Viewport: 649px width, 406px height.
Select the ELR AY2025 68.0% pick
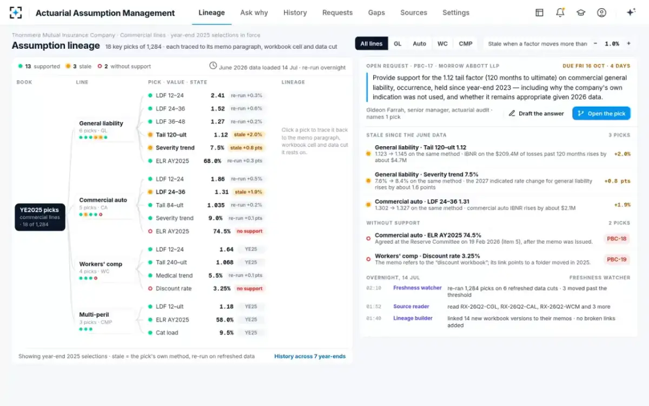pos(207,161)
